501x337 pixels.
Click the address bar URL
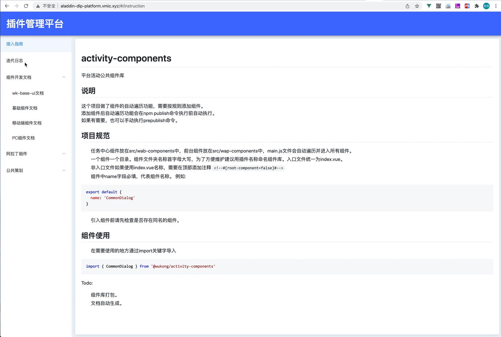102,6
